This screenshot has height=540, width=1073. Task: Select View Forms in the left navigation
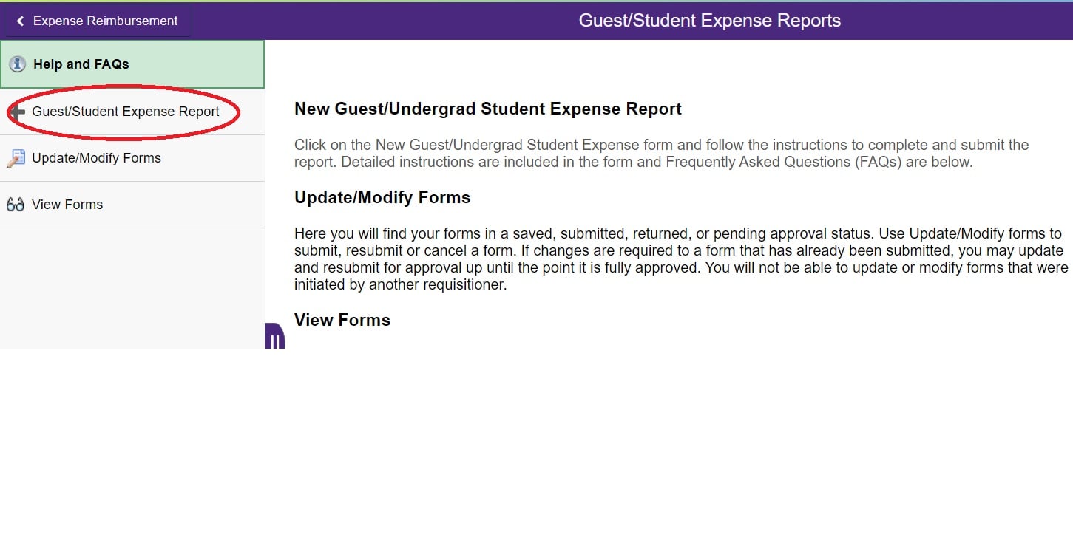click(x=67, y=205)
